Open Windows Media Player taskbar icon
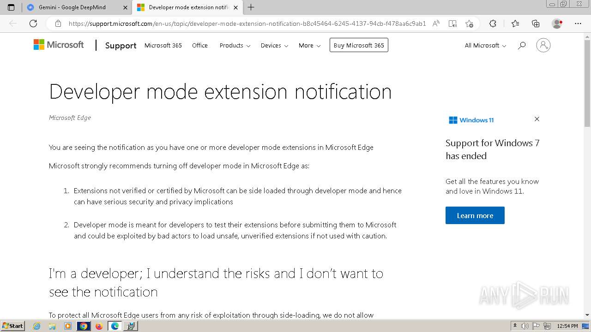Screen dimensions: 591x332 click(68, 326)
